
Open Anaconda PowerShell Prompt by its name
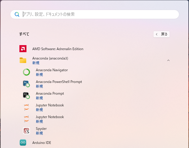click(x=59, y=82)
